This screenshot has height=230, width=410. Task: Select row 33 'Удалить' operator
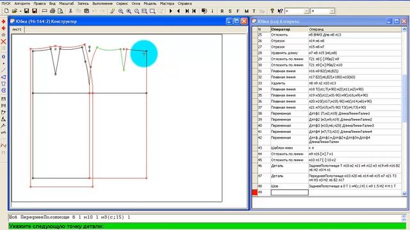click(289, 83)
